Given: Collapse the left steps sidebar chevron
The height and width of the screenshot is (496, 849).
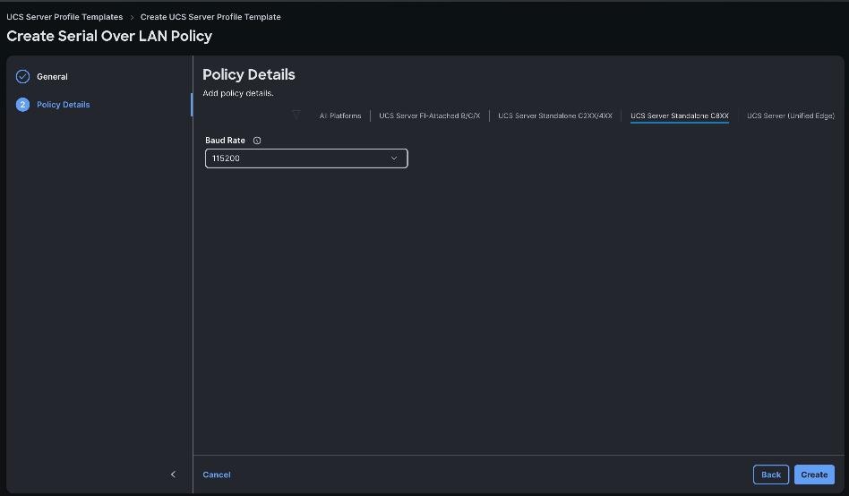Looking at the screenshot, I should [173, 475].
